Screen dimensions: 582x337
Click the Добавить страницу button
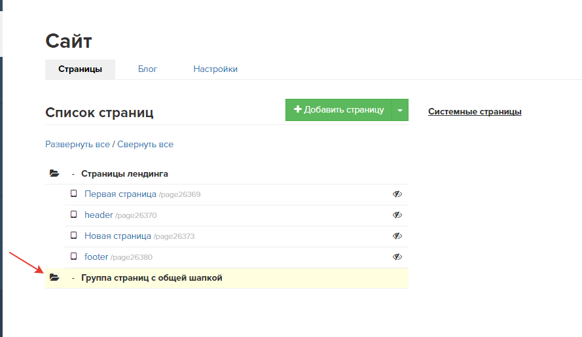click(338, 110)
